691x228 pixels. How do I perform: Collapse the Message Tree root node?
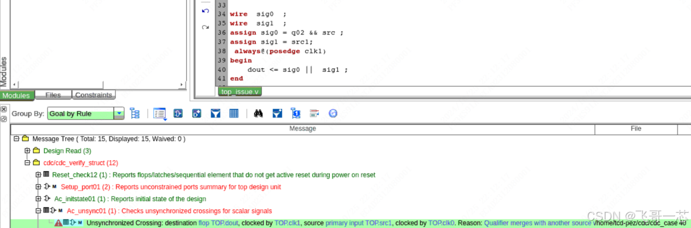coord(16,139)
